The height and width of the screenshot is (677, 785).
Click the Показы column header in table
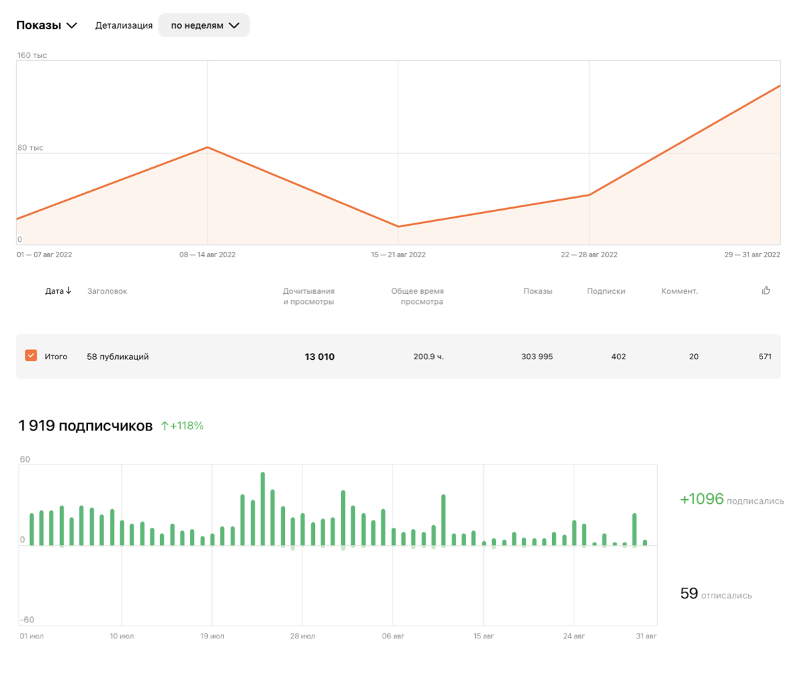[538, 291]
